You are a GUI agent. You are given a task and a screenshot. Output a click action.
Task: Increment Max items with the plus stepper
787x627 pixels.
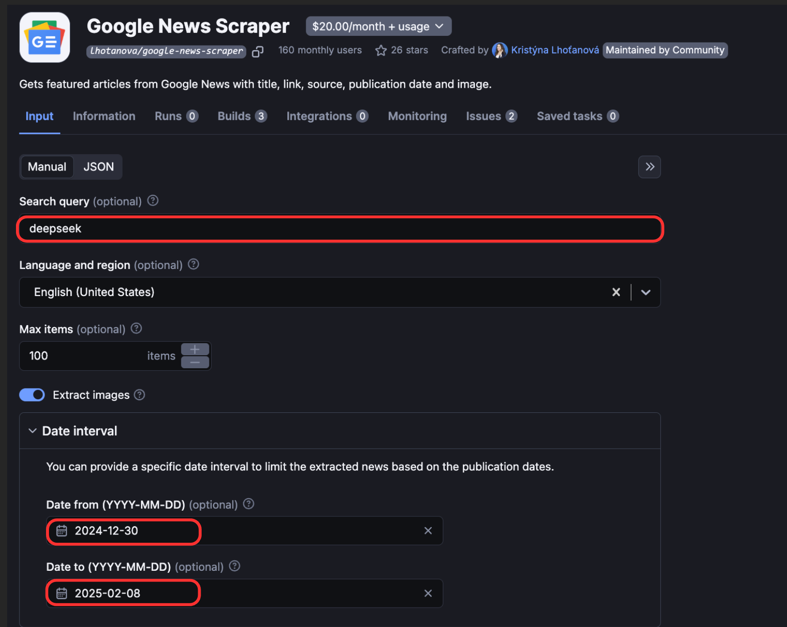click(x=195, y=348)
